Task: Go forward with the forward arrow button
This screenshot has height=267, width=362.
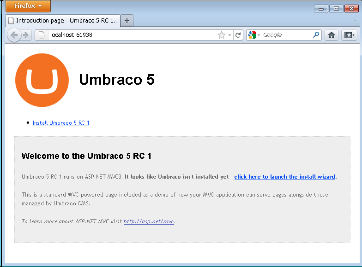Action: (26, 35)
